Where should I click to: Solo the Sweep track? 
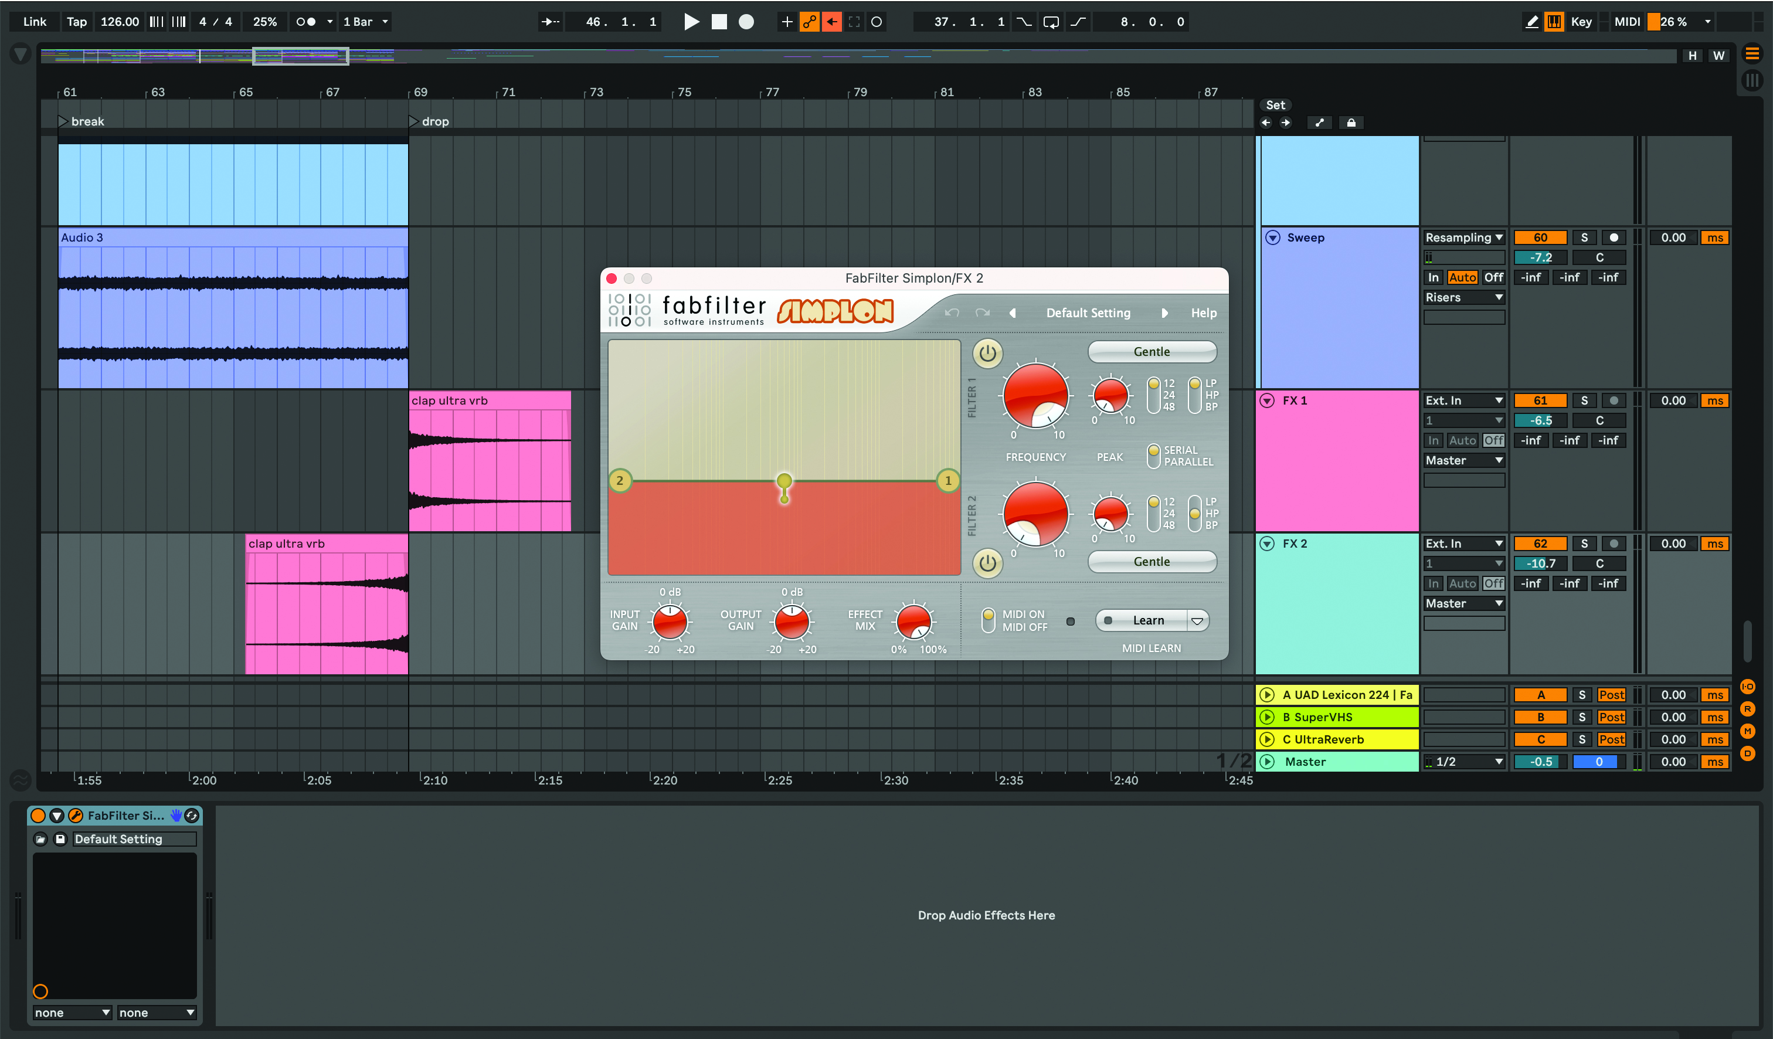pyautogui.click(x=1584, y=238)
